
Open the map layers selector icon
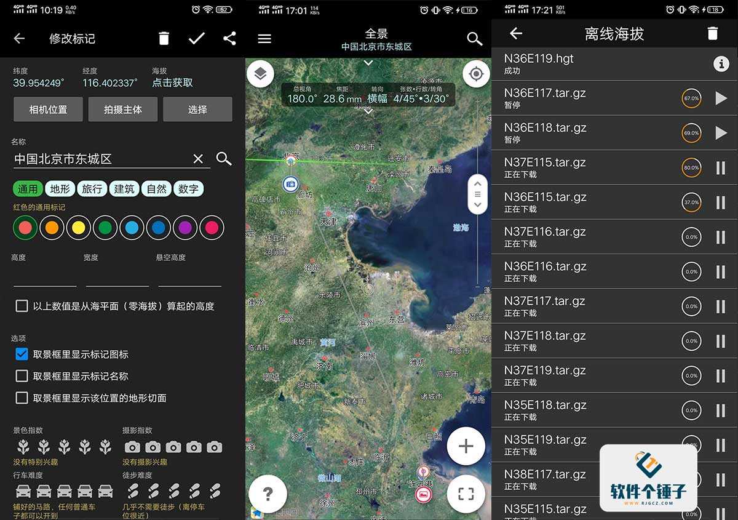[x=261, y=73]
